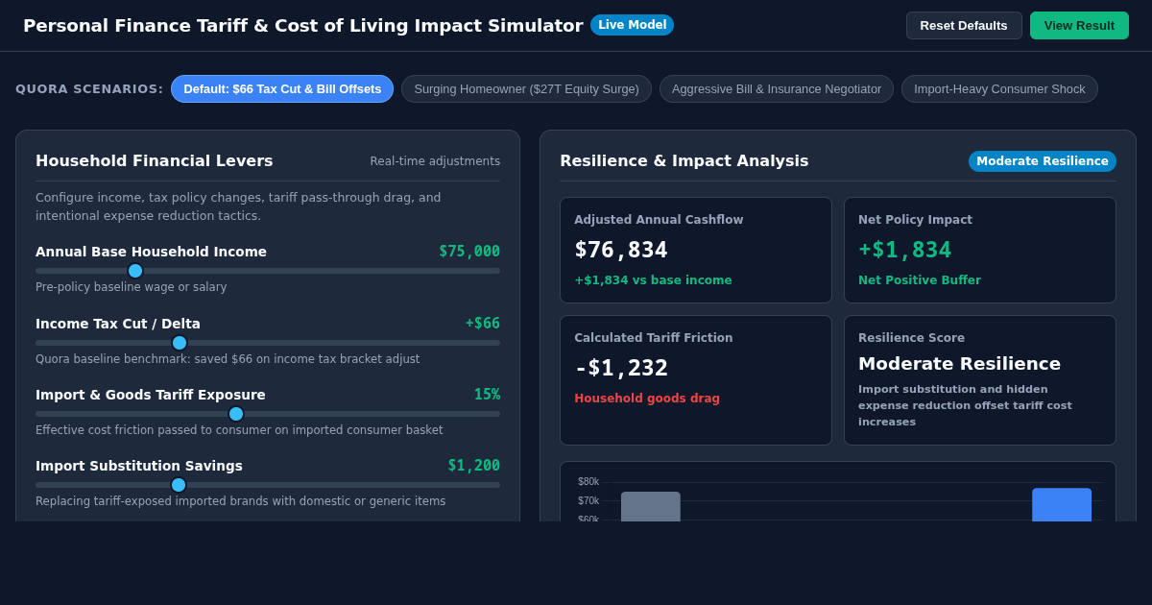Image resolution: width=1152 pixels, height=605 pixels.
Task: Click the 'Pre-policy baseline wage or salary' hint
Action: (132, 287)
